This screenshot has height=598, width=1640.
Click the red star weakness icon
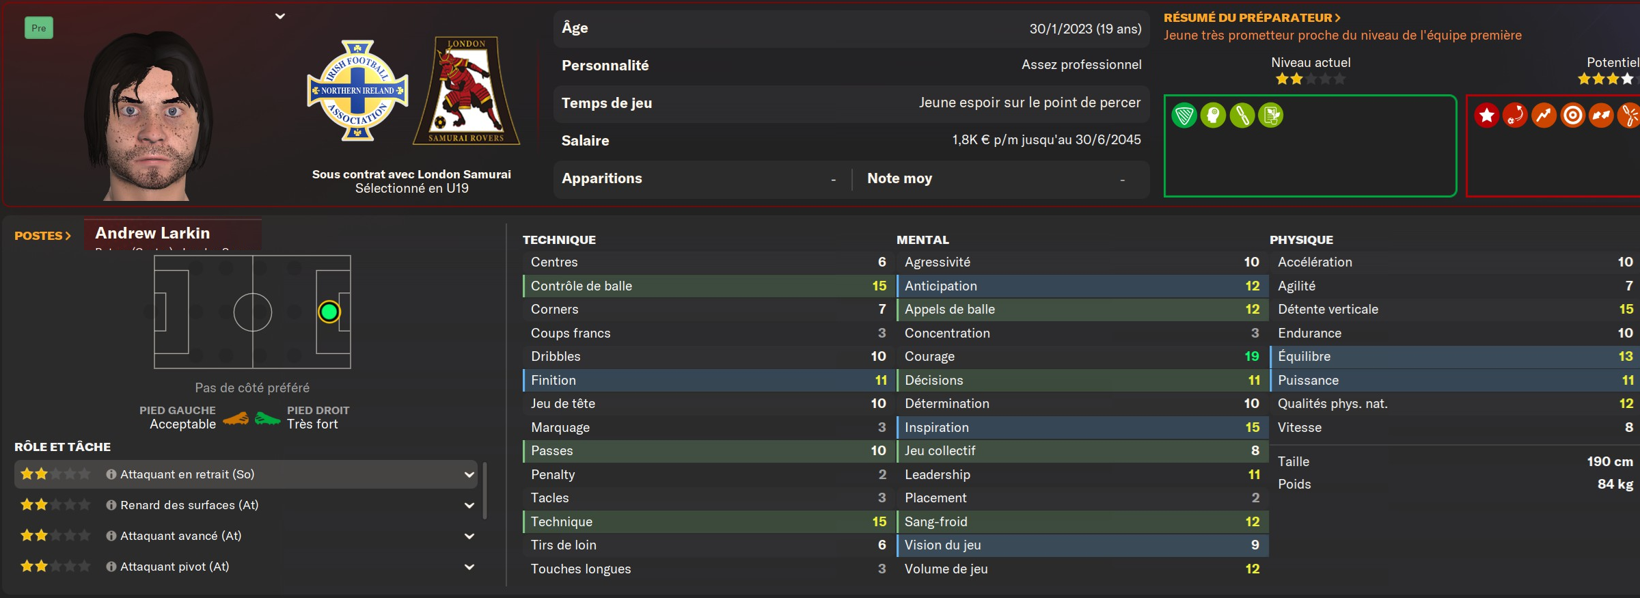[x=1486, y=115]
